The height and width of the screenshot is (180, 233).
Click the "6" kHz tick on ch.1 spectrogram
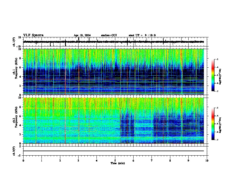pyautogui.click(x=21, y=67)
